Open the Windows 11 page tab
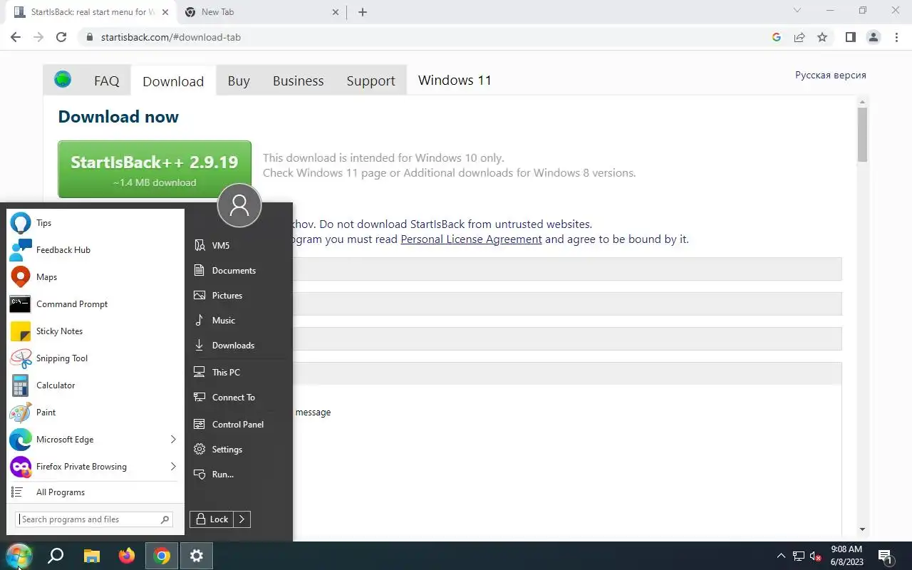912x570 pixels. click(455, 80)
